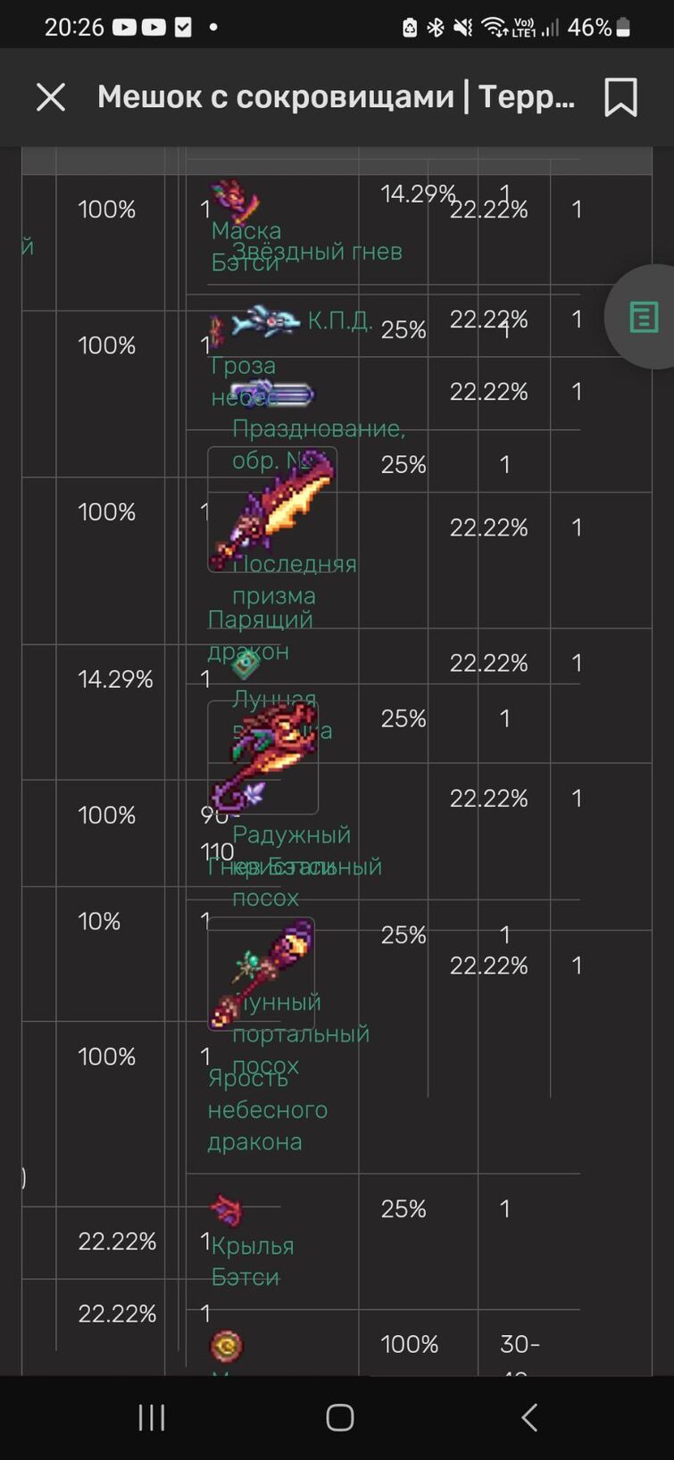Image resolution: width=674 pixels, height=1460 pixels.
Task: Open the Ярость небесного дракона link
Action: (x=268, y=1110)
